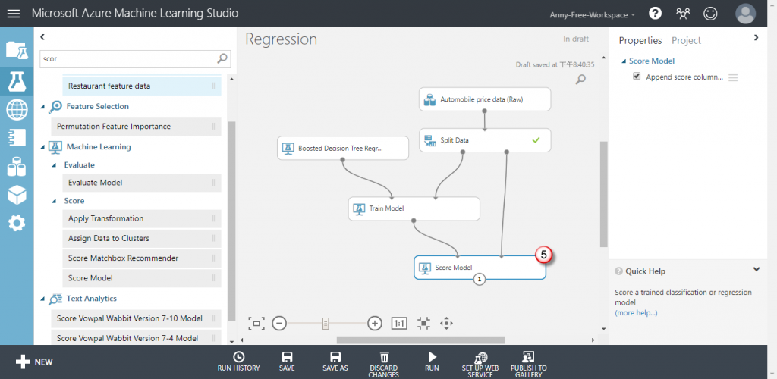Collapse the Text Analytics category

click(43, 299)
